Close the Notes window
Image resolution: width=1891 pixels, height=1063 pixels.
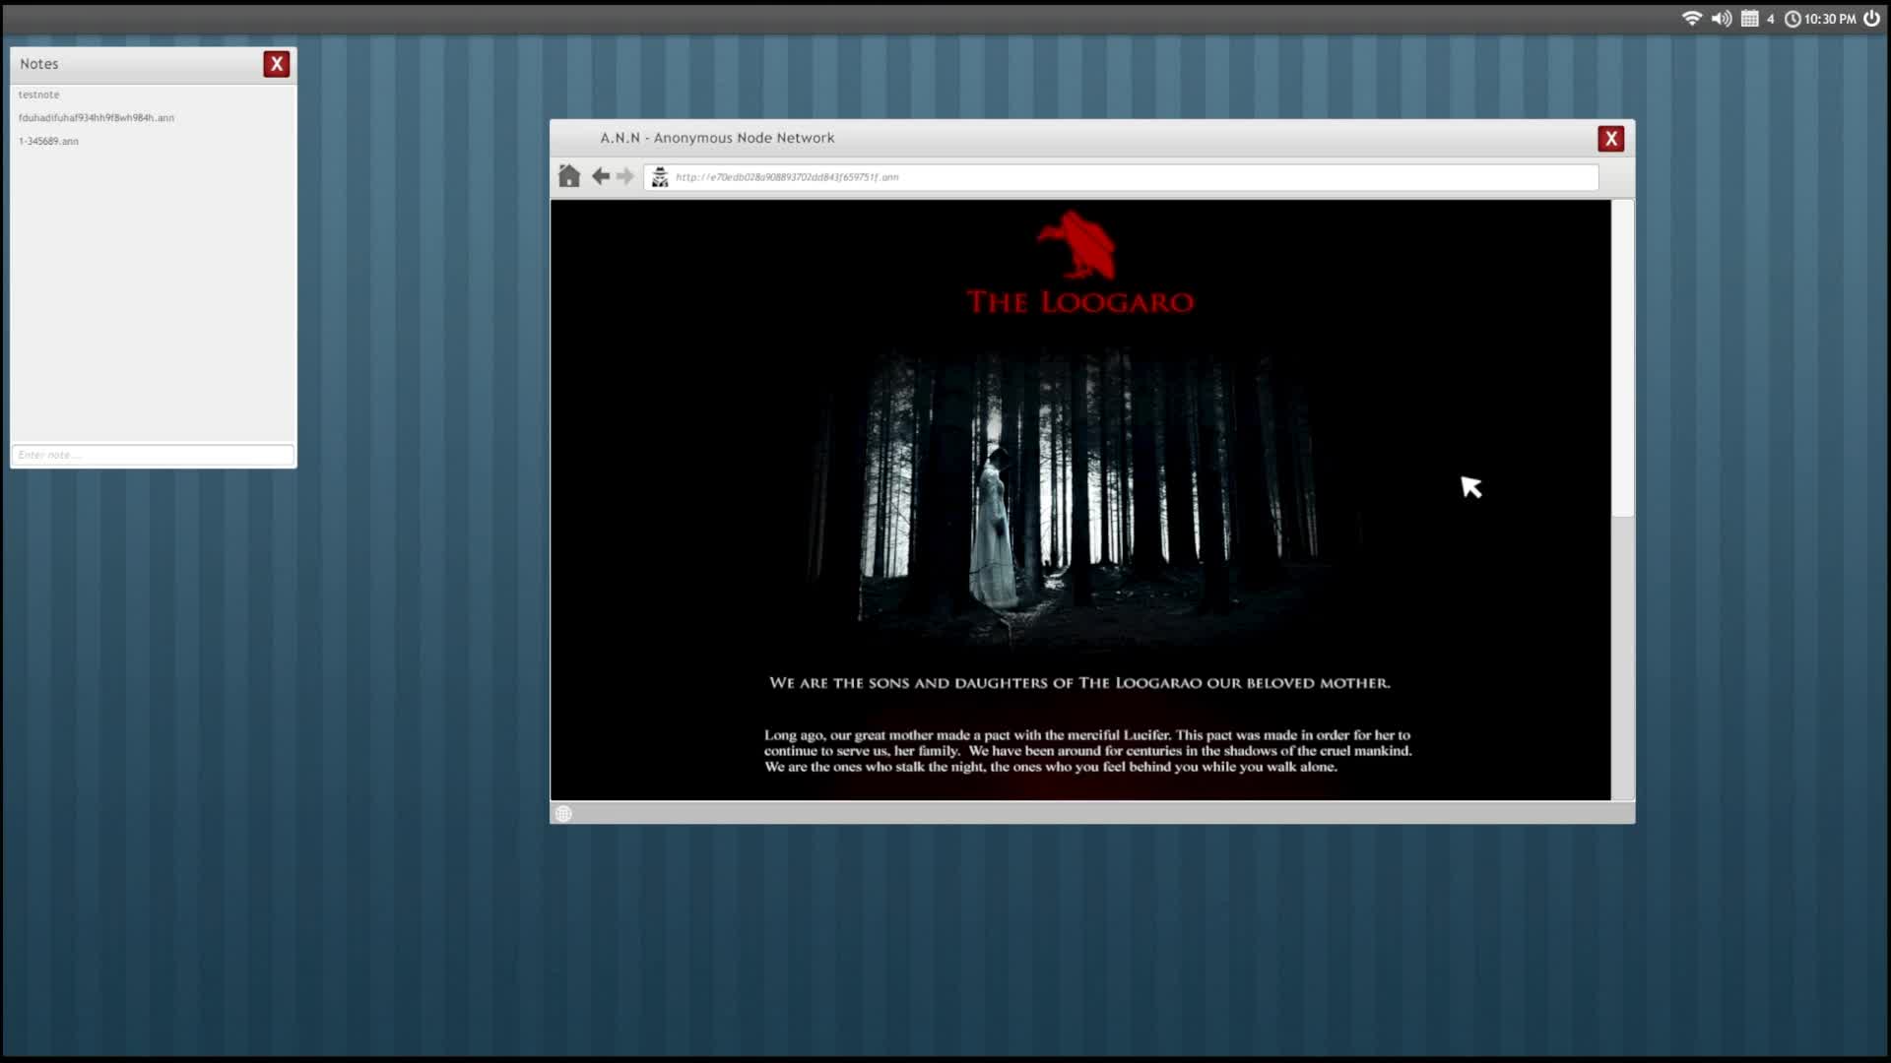pos(276,64)
